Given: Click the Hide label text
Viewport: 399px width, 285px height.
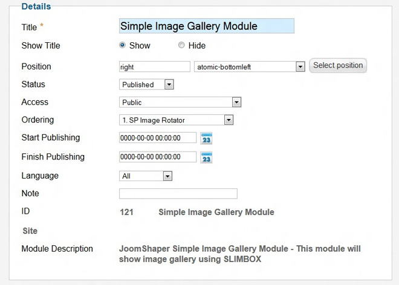Looking at the screenshot, I should (197, 46).
